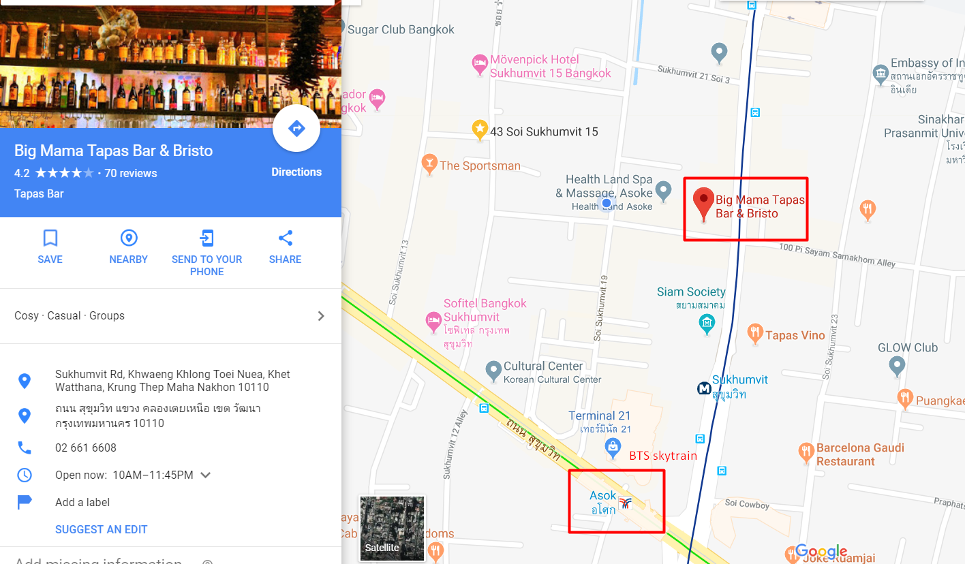The width and height of the screenshot is (965, 564).
Task: Open the Nearby search icon
Action: click(128, 238)
